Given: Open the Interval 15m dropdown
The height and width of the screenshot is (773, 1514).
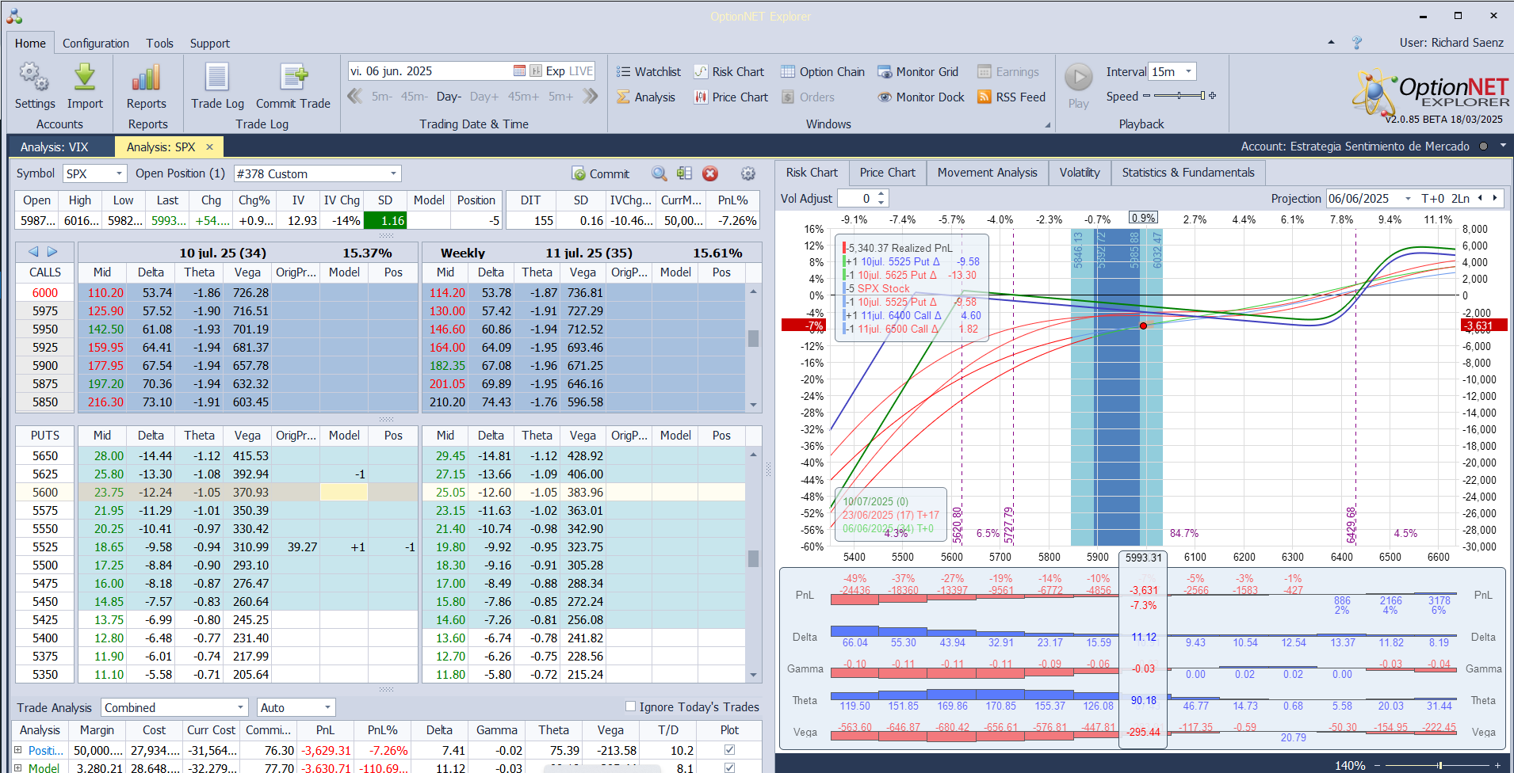Looking at the screenshot, I should pyautogui.click(x=1188, y=71).
